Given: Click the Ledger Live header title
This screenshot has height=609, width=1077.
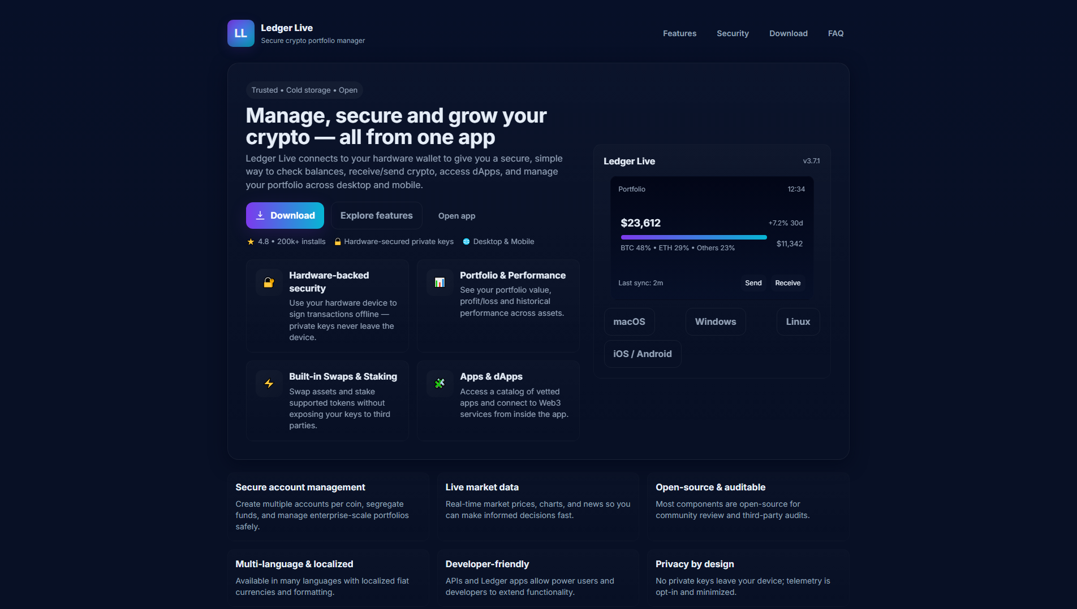Looking at the screenshot, I should (287, 28).
